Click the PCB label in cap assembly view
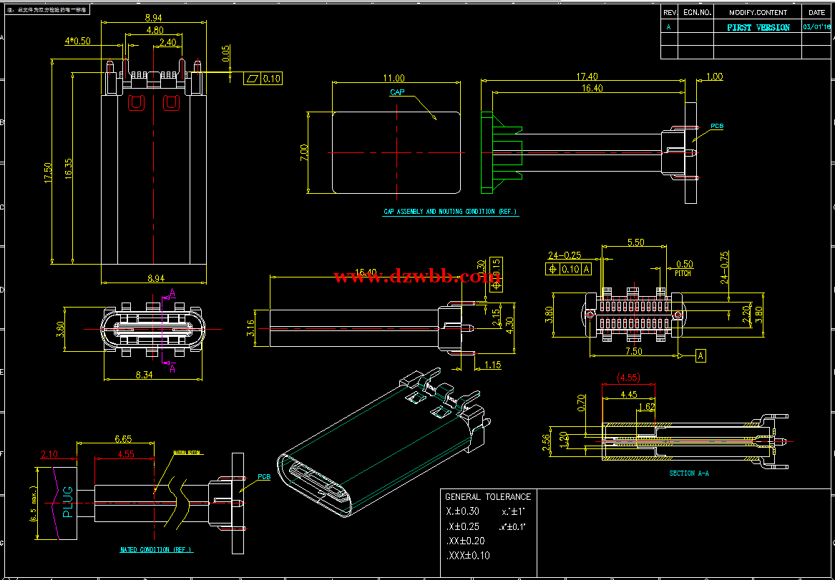This screenshot has height=580, width=835. coord(717,126)
